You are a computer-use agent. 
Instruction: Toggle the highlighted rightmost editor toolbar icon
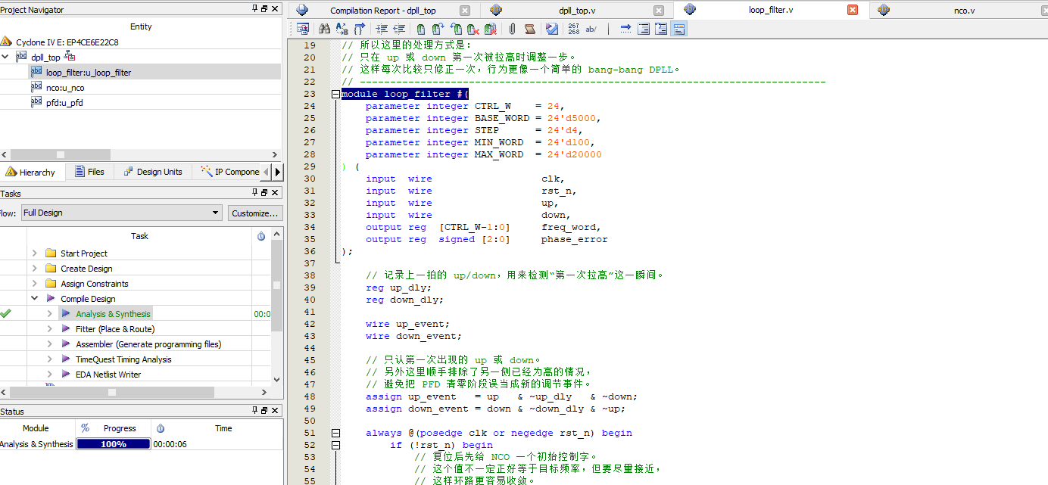(x=678, y=29)
